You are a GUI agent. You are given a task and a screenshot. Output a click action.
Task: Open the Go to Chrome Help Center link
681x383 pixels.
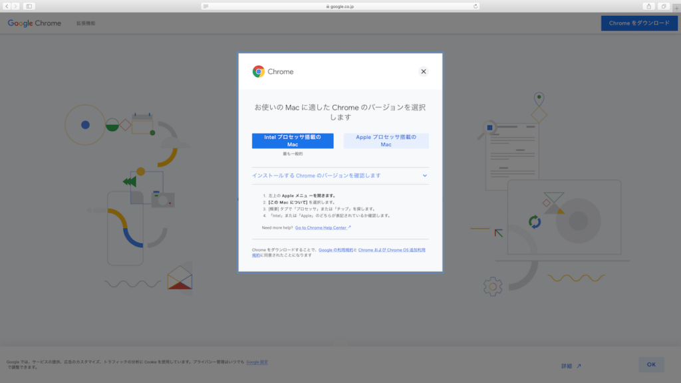click(x=322, y=227)
